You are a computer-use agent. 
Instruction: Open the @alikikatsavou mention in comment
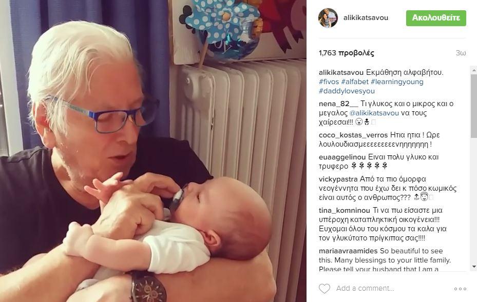coord(374,113)
